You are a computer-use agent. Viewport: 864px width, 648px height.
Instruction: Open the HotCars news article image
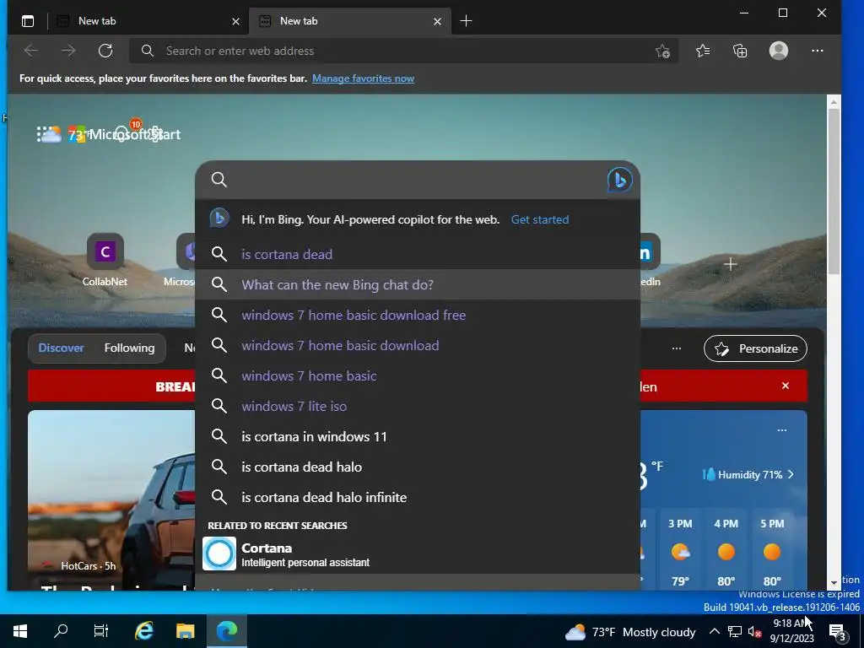[111, 496]
